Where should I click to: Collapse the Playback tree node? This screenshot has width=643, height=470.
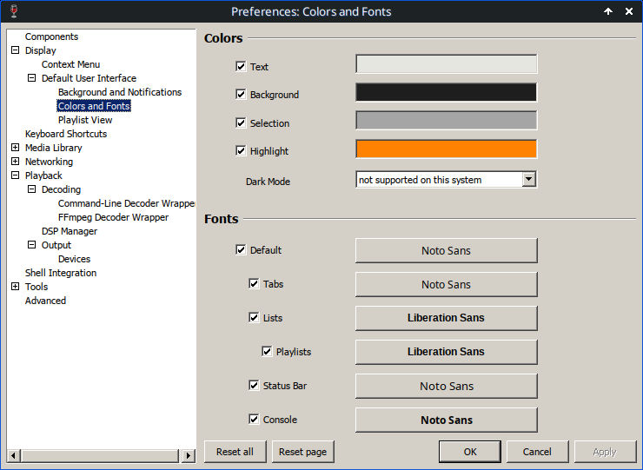16,175
